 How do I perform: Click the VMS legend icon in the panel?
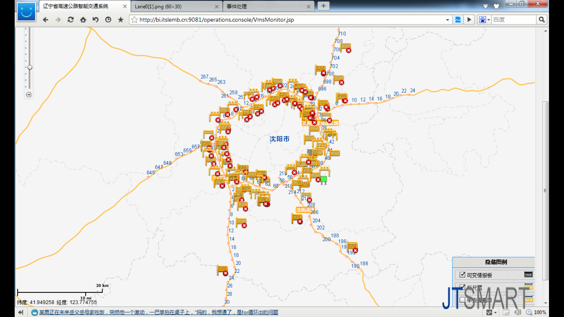[528, 275]
